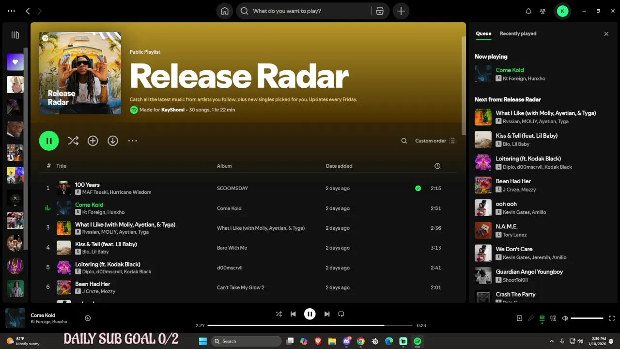This screenshot has height=349, width=620.
Task: Skip to next track
Action: click(x=327, y=314)
